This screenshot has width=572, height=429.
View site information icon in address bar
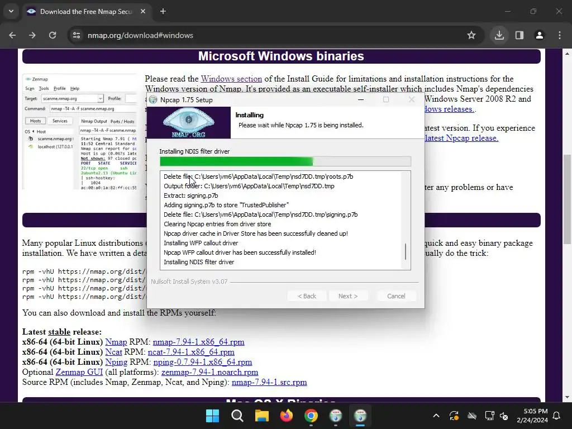click(77, 35)
